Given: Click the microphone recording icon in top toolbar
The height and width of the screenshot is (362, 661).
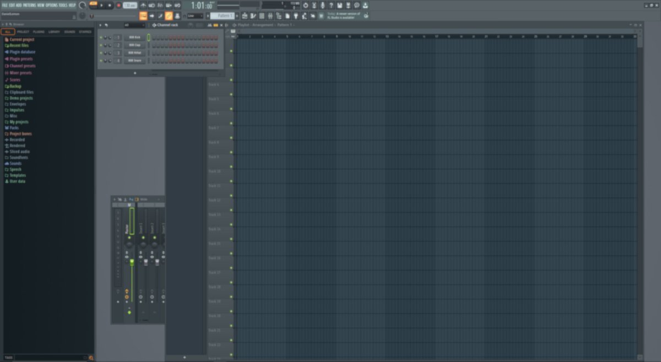Looking at the screenshot, I should [323, 5].
